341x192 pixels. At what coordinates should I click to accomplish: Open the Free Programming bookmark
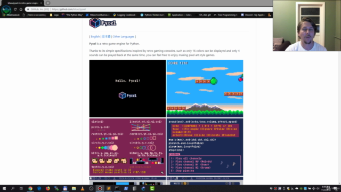[x=225, y=15]
